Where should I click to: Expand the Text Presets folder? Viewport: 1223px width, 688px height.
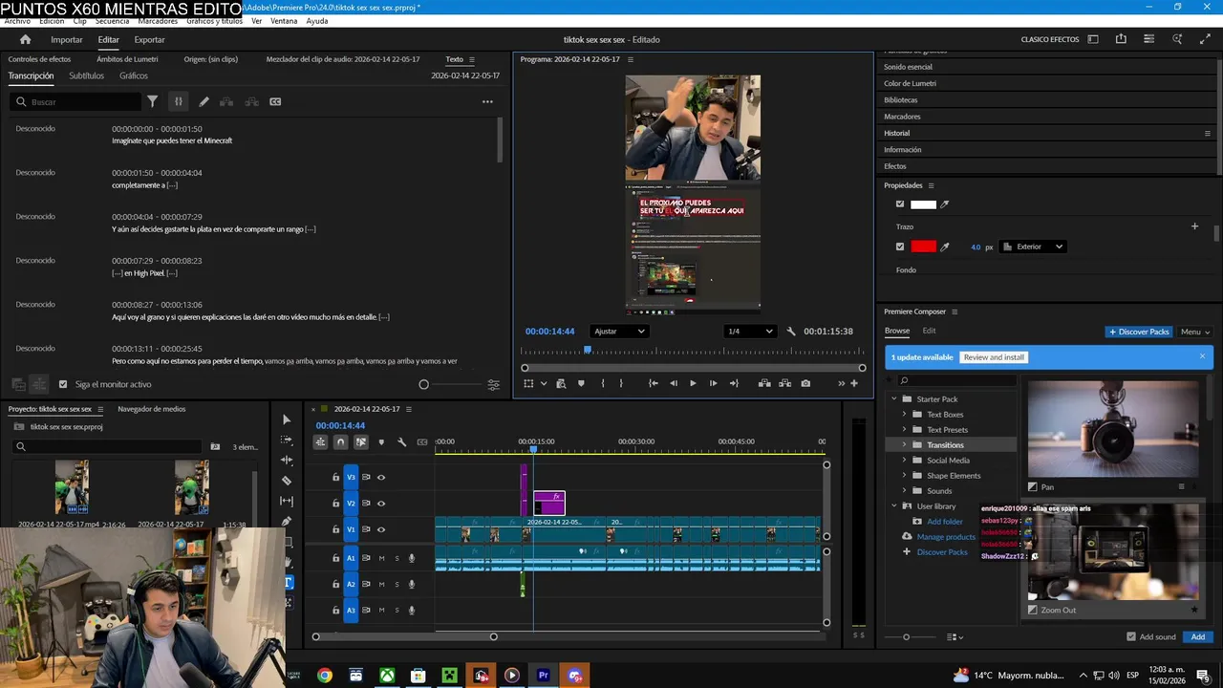(905, 430)
